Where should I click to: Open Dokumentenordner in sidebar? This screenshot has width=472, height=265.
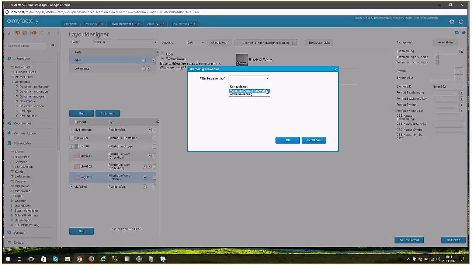[x=32, y=96]
